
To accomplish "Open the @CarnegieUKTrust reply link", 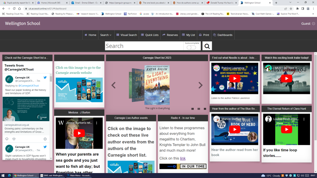I will (x=28, y=86).
